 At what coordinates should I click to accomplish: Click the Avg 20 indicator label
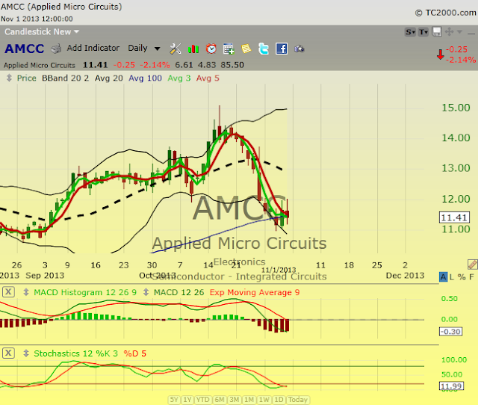point(109,78)
